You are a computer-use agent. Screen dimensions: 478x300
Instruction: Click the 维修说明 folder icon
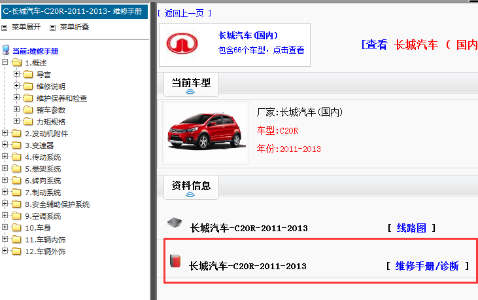pos(28,86)
